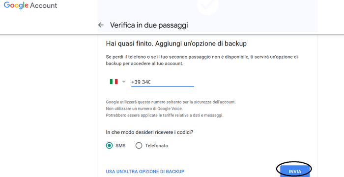
Task: Click the Se perdi il telefono paragraph
Action: point(202,60)
